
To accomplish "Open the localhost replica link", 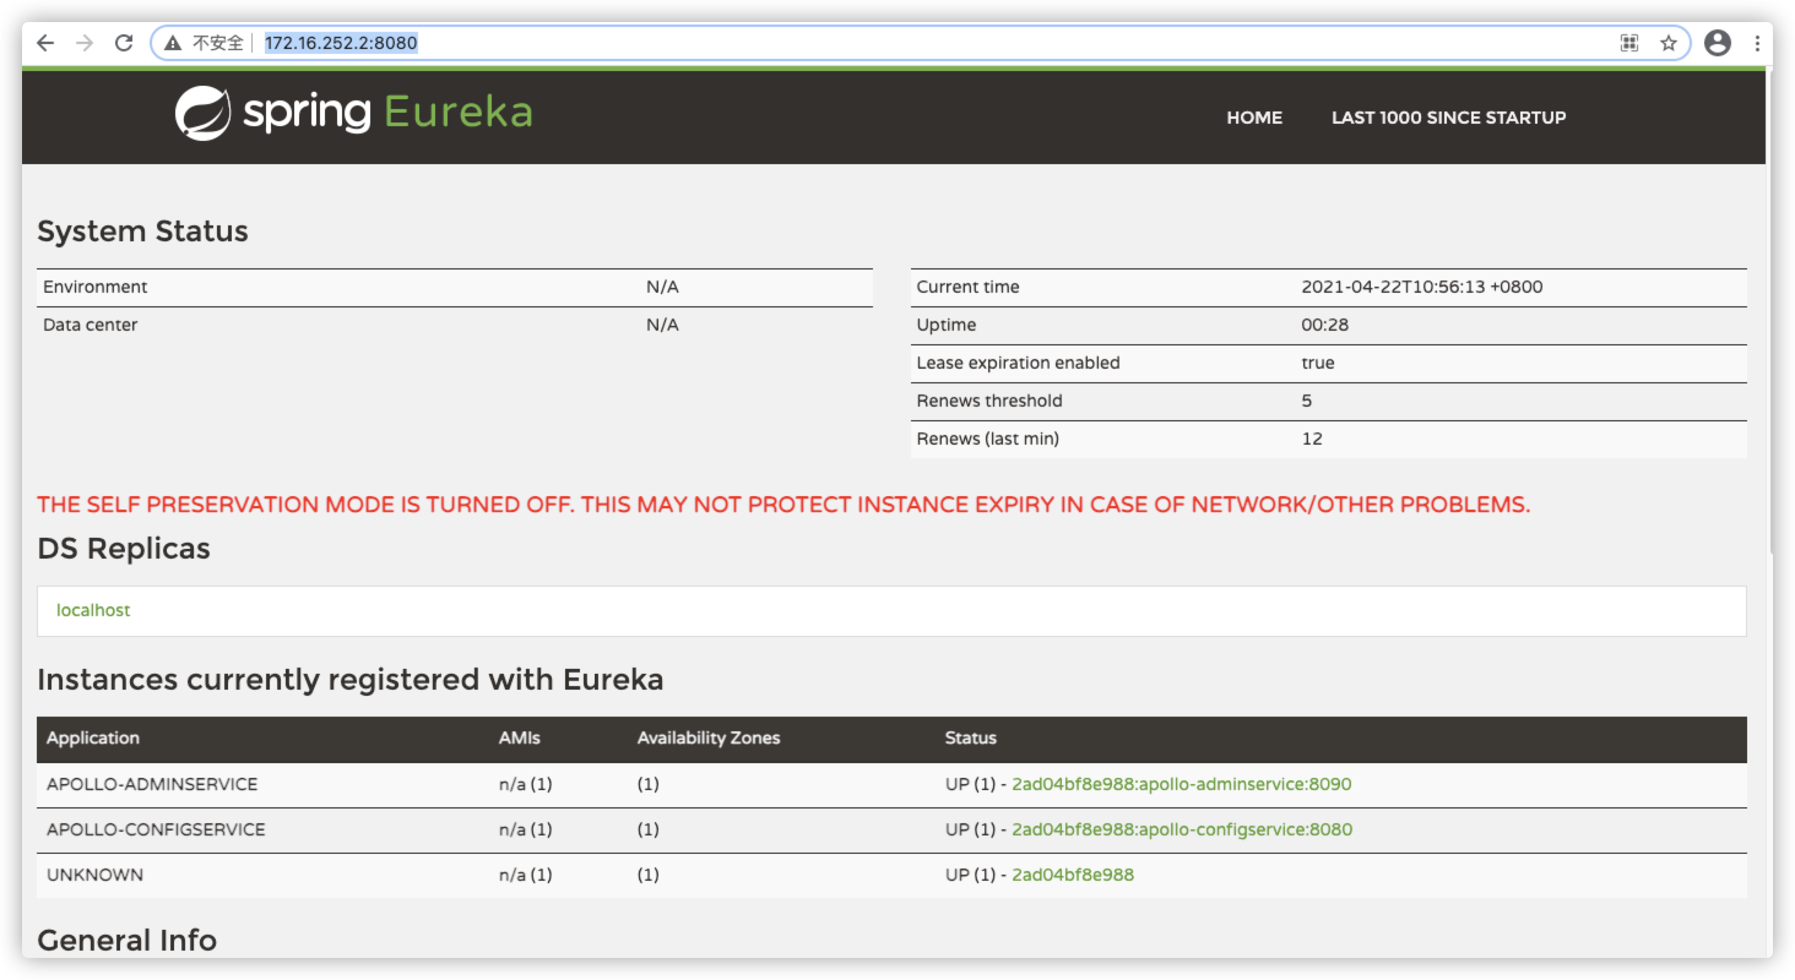I will click(x=93, y=611).
